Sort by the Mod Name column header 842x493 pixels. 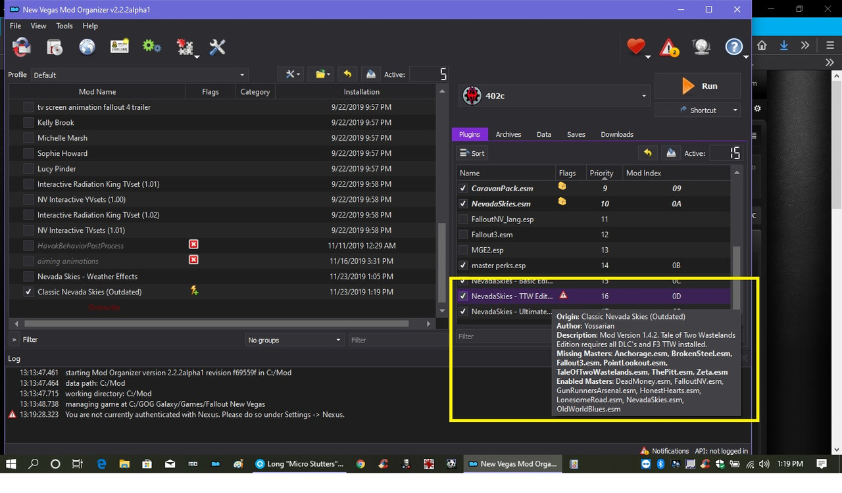(97, 91)
